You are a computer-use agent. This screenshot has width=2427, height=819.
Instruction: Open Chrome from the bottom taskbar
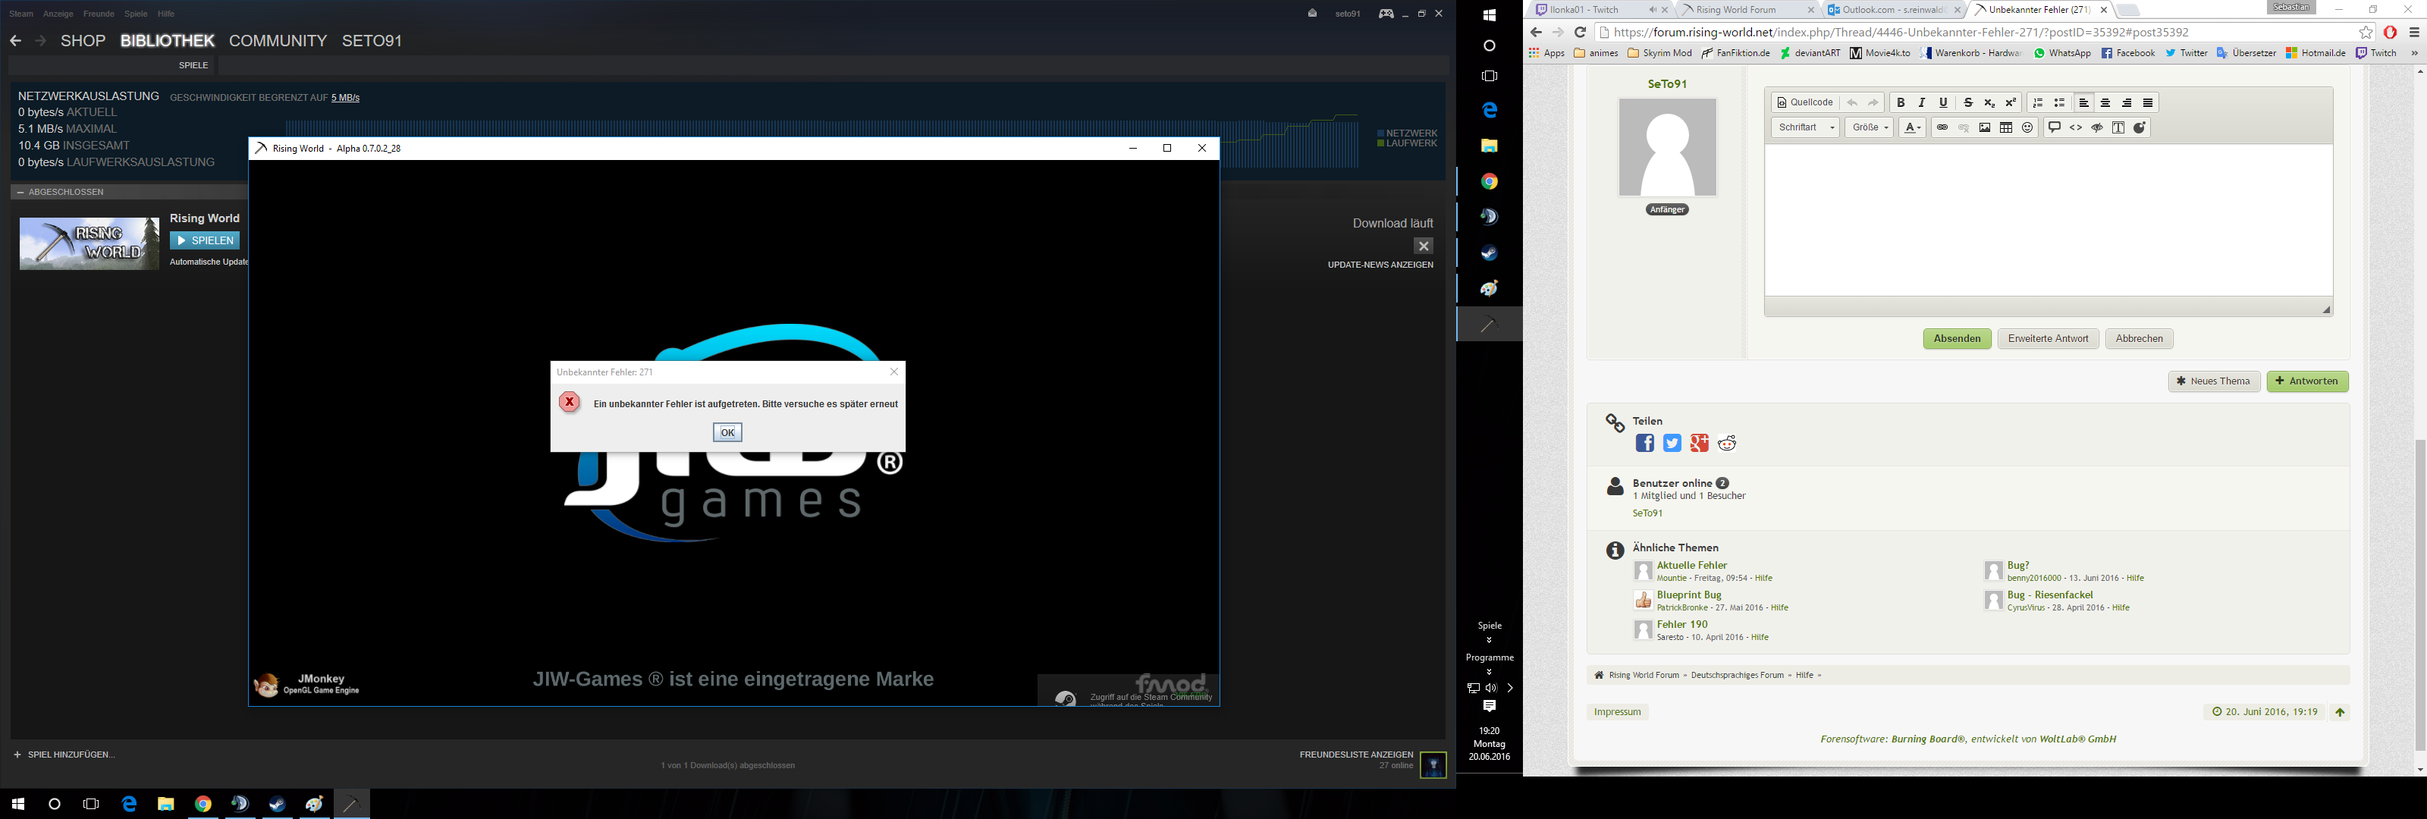tap(203, 804)
